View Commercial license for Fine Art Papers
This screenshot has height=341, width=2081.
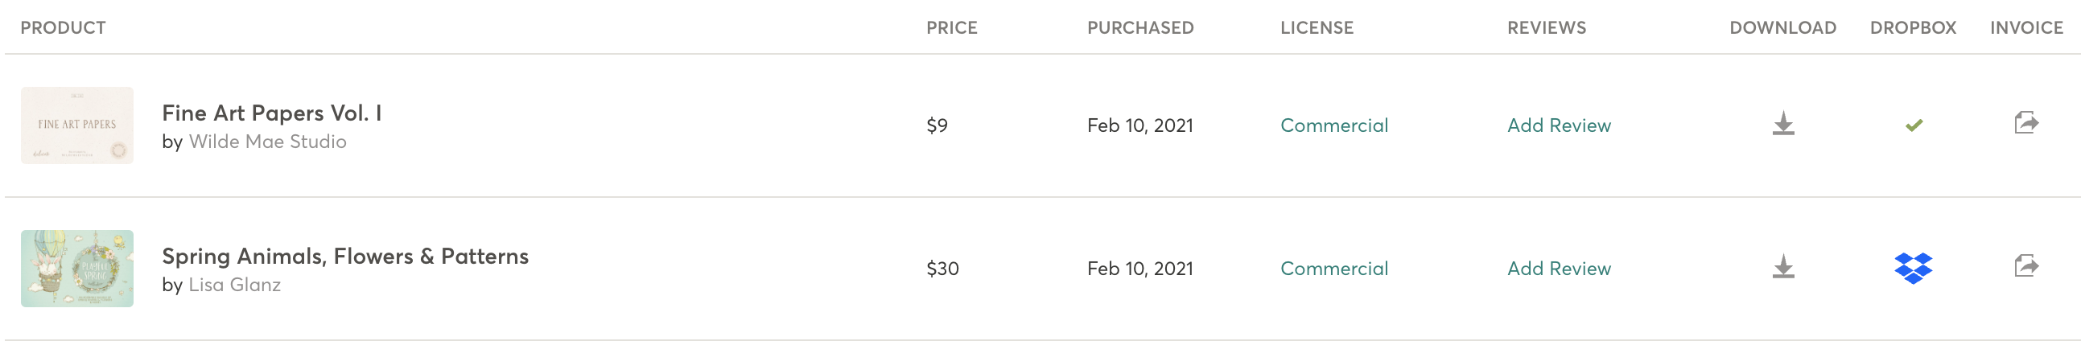(1333, 125)
